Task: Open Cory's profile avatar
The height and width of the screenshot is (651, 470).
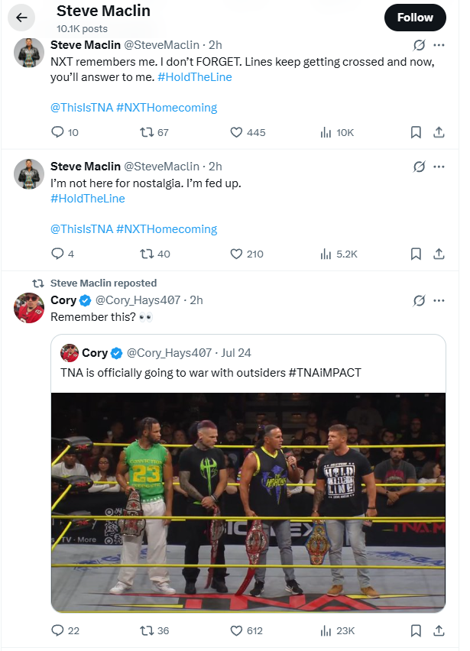Action: (x=29, y=307)
